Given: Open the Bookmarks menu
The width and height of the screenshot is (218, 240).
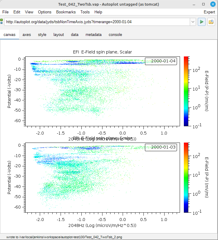Looking at the screenshot, I should coord(66,12).
